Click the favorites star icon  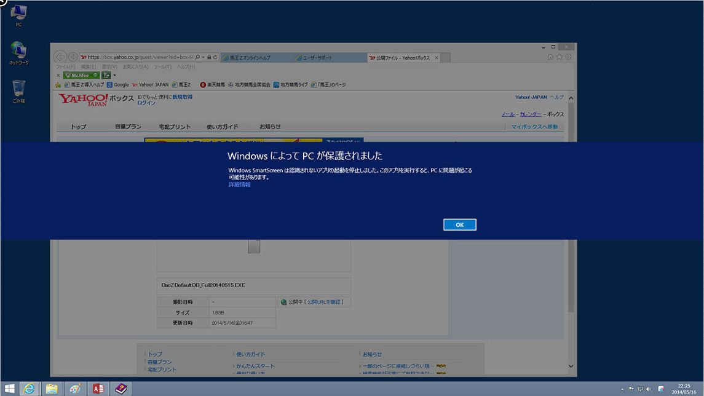pos(559,57)
